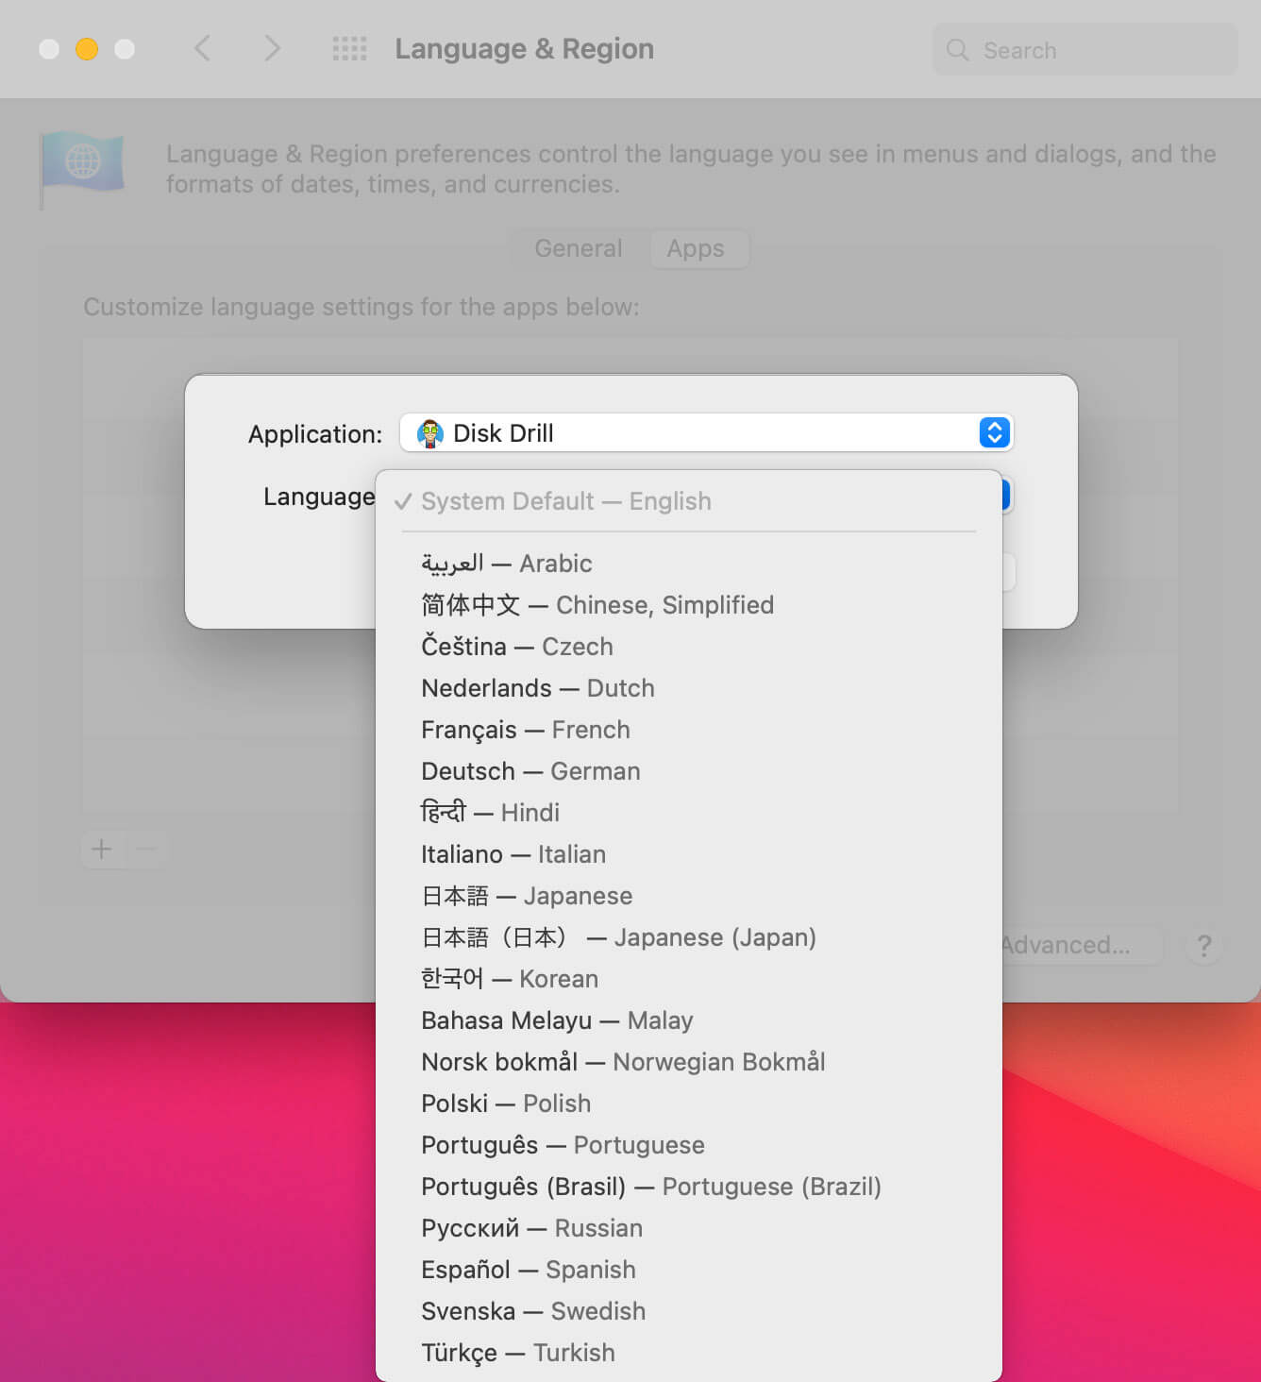Open the Application dropdown showing Disk Drill
The height and width of the screenshot is (1382, 1261).
pos(706,432)
